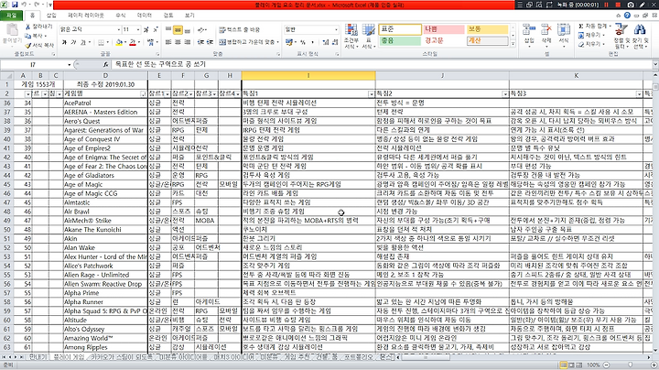The height and width of the screenshot is (370, 659).
Task: Switch to Insert (삽입) ribbon tab
Action: pos(51,16)
